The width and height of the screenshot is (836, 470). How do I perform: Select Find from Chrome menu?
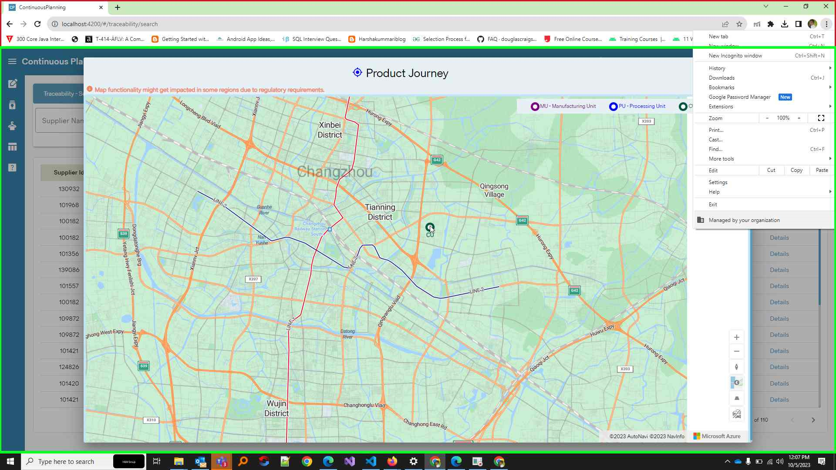764,149
